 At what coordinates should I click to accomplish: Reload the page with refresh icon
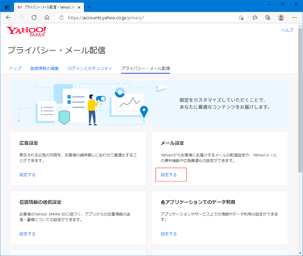(34, 17)
